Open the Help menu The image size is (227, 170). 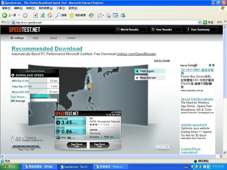tap(73, 8)
